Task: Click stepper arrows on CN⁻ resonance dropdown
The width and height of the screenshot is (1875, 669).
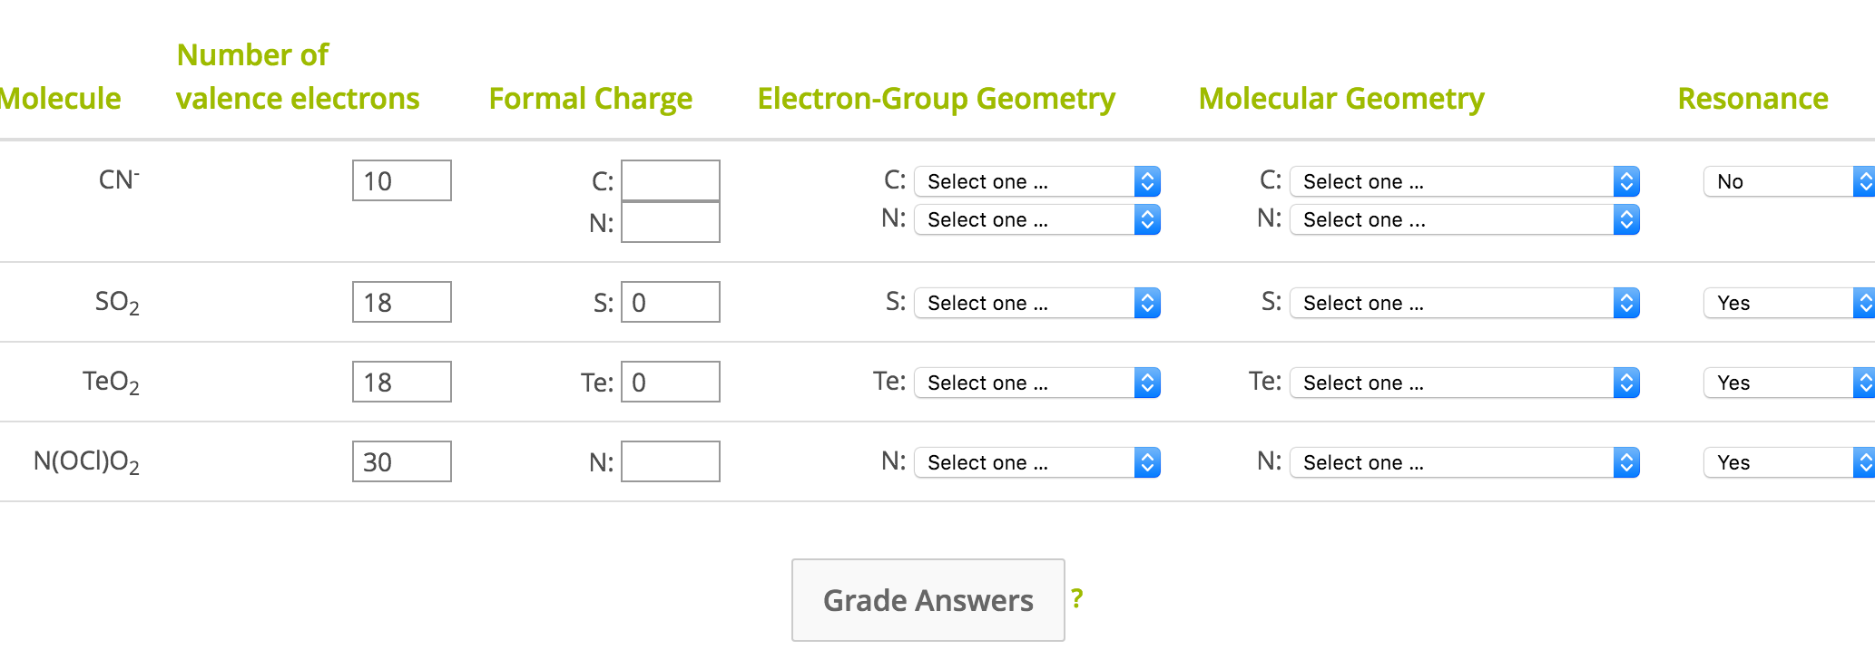Action: pyautogui.click(x=1866, y=181)
